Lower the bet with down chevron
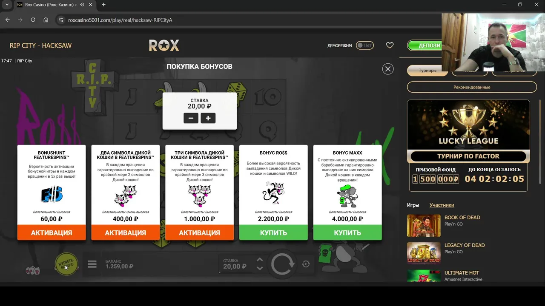545x306 pixels. pos(260,268)
